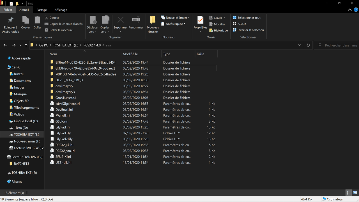Select the GSdx.ini file

tap(61, 121)
